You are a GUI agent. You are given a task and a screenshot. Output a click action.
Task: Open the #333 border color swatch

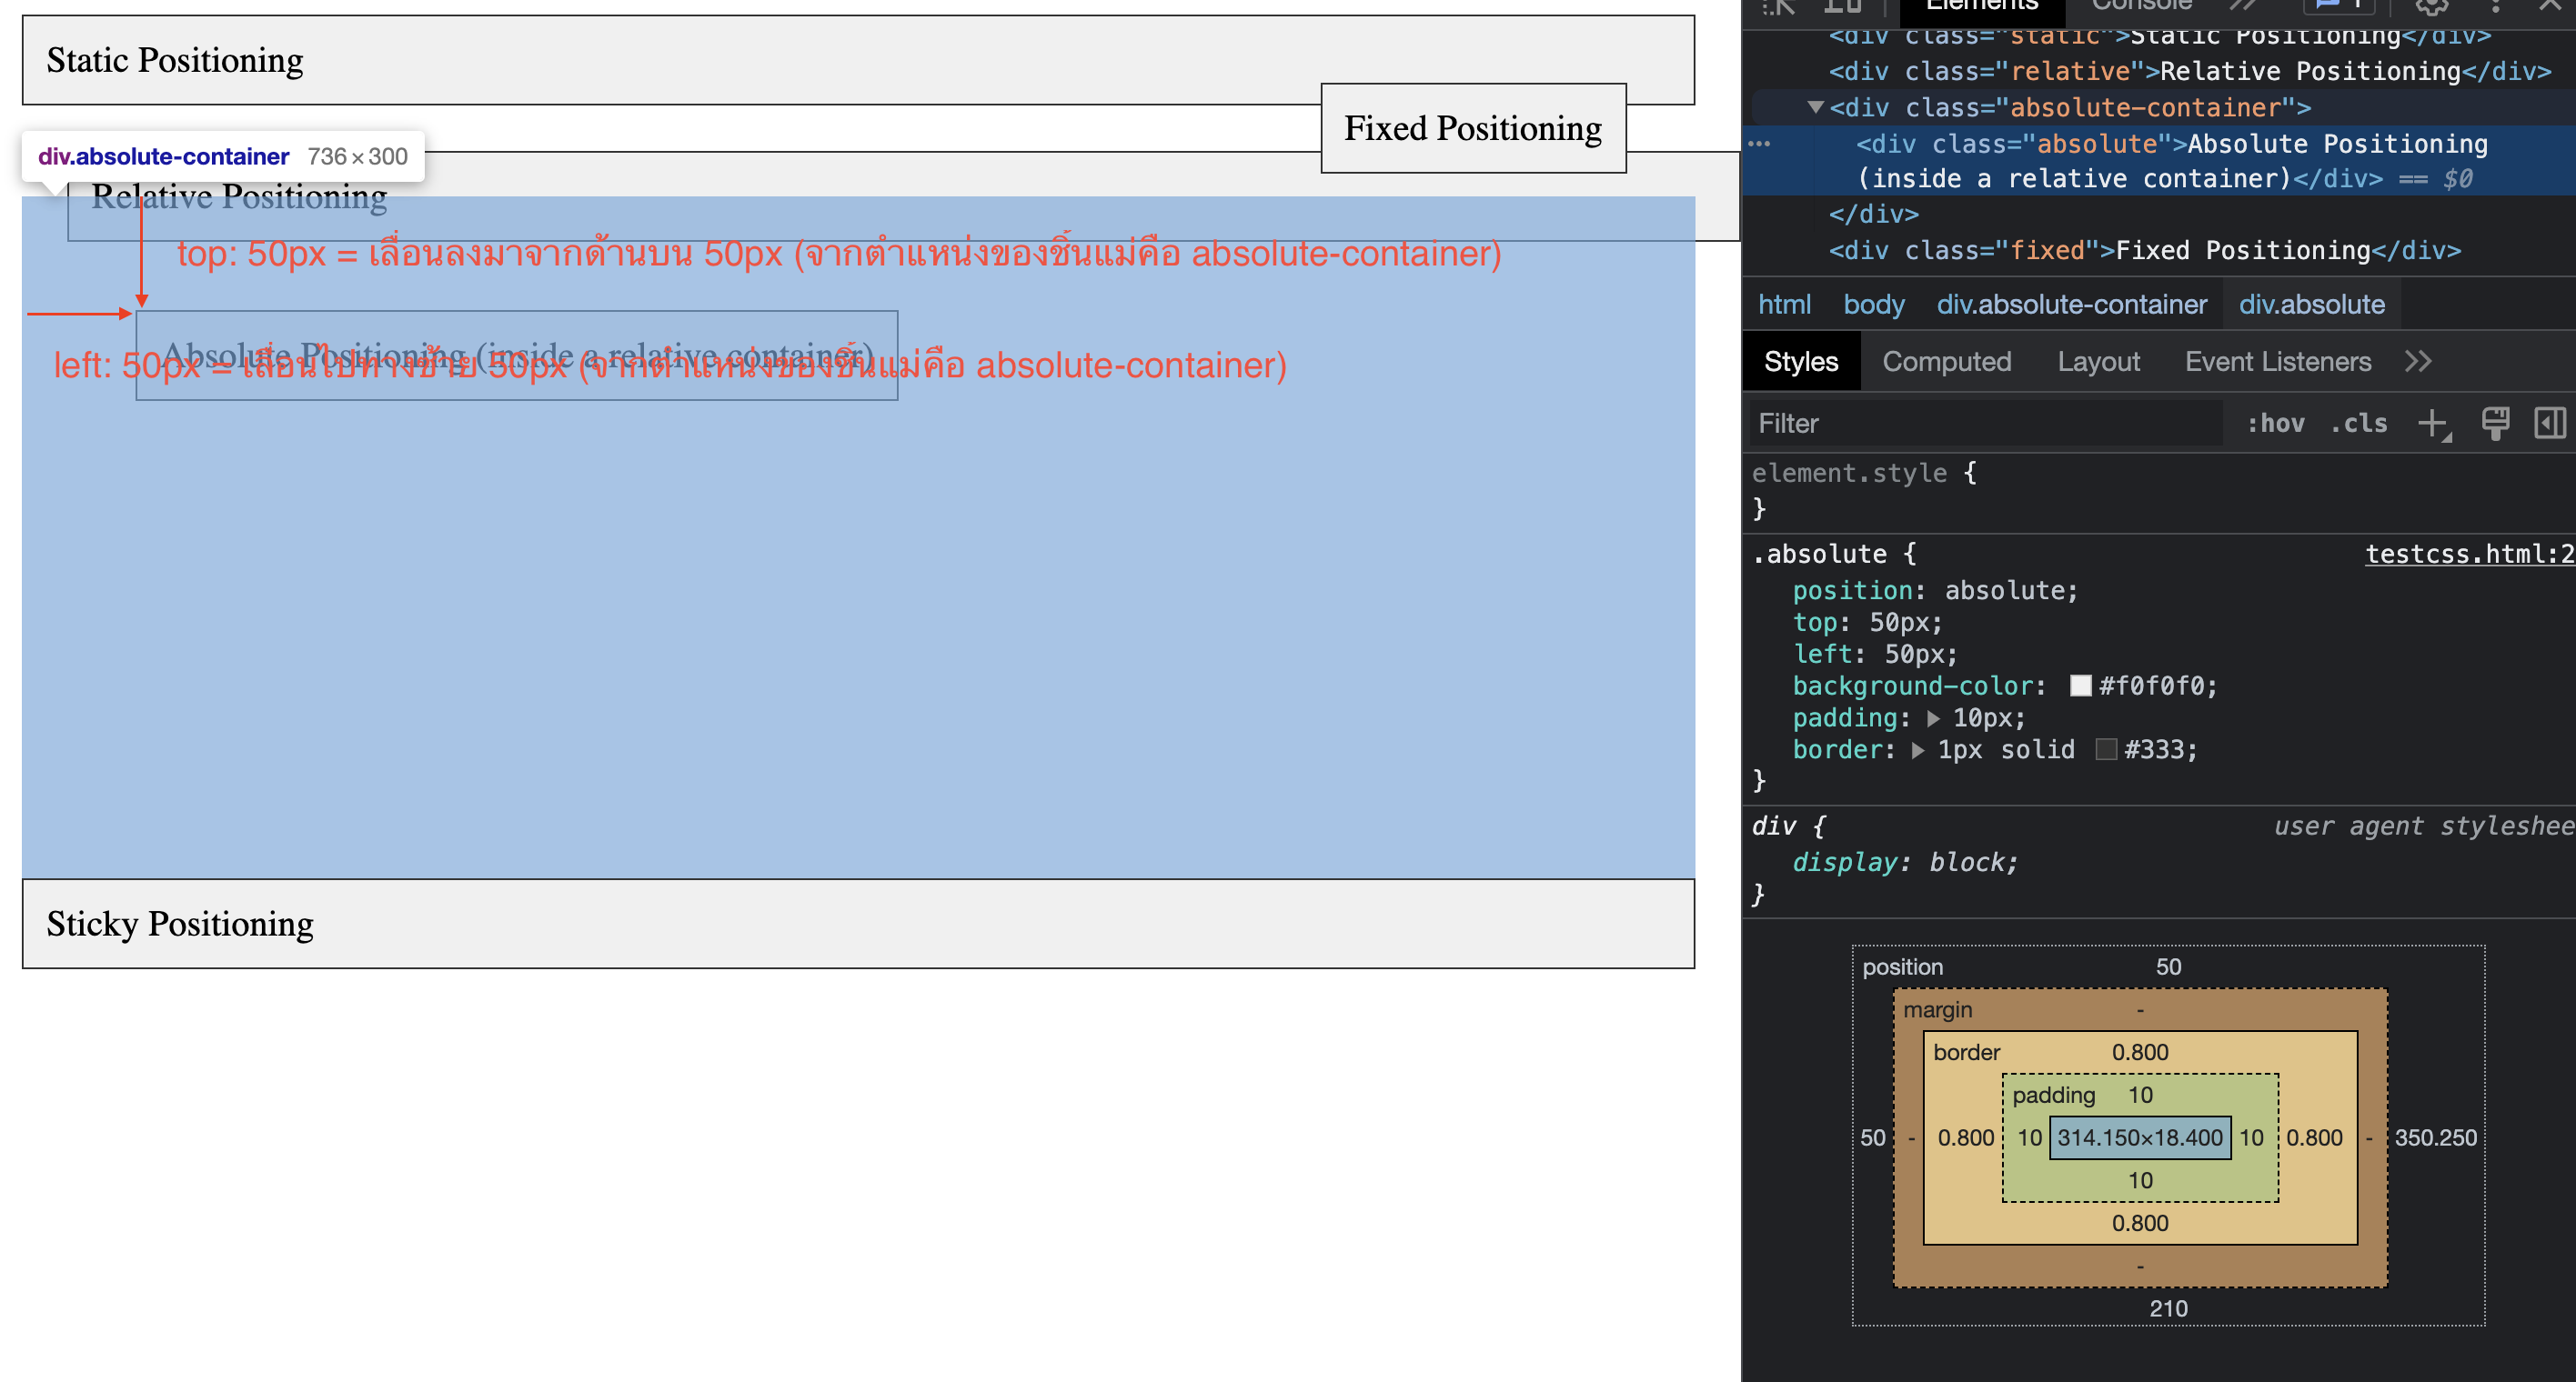pyautogui.click(x=2106, y=750)
